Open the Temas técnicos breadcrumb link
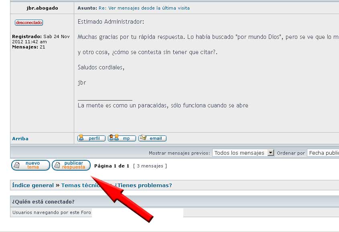339x232 pixels. [x=80, y=185]
